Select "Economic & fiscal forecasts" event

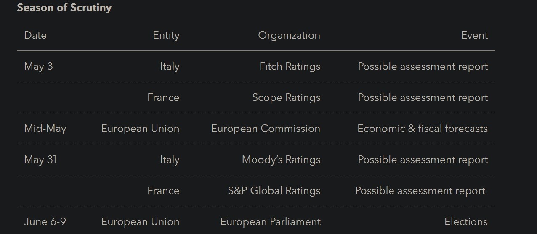(x=422, y=129)
